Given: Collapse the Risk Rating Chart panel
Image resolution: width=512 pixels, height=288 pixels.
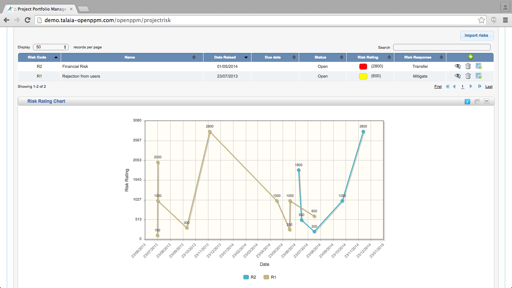Looking at the screenshot, I should click(x=486, y=101).
